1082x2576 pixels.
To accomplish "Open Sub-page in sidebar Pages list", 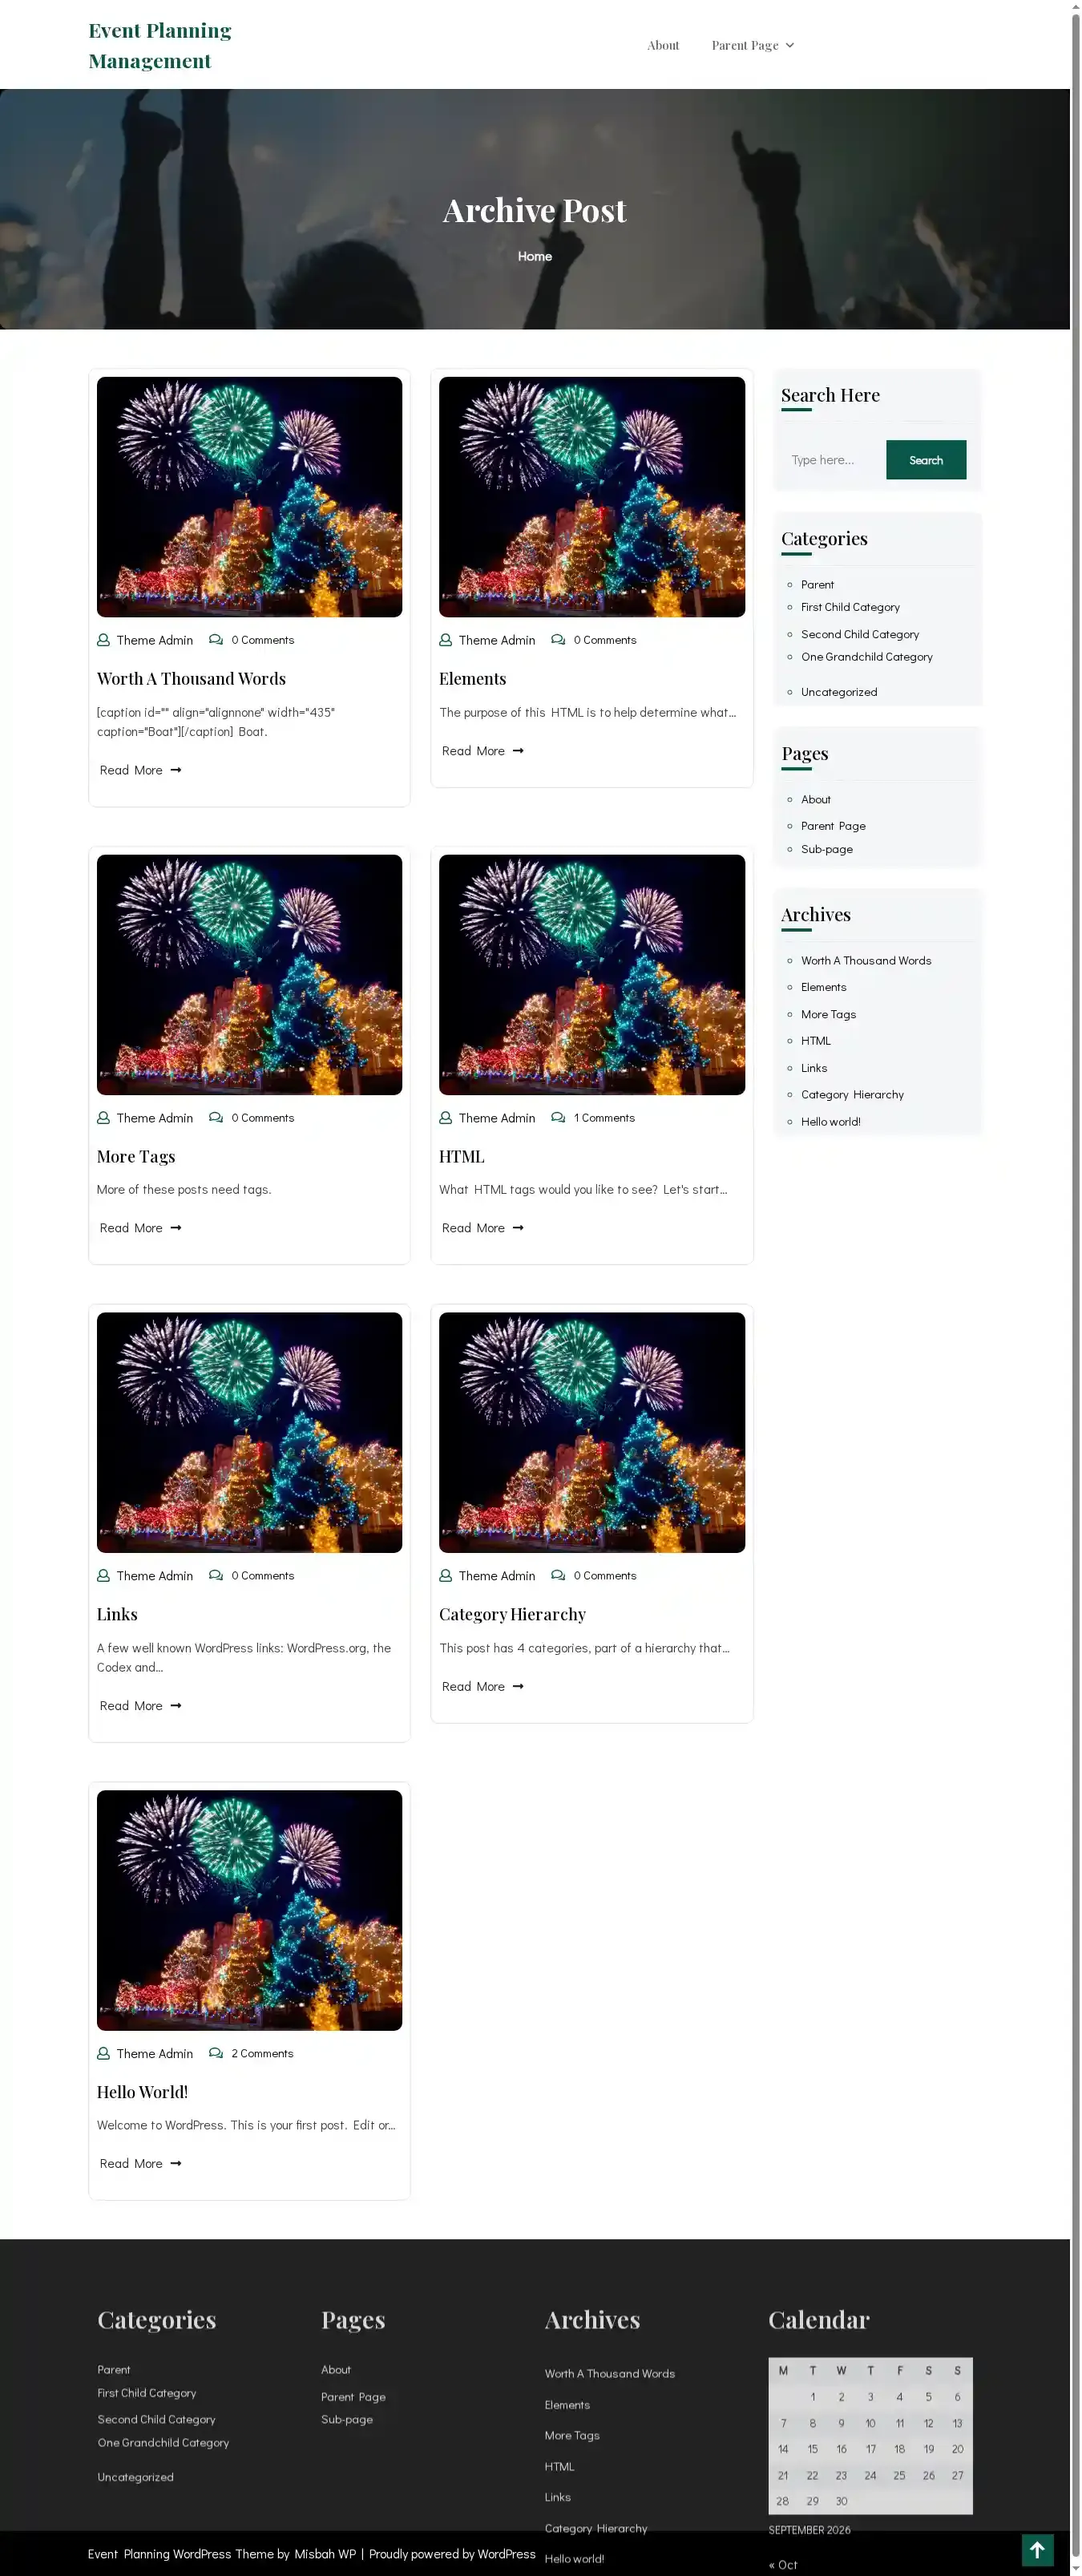I will click(827, 849).
